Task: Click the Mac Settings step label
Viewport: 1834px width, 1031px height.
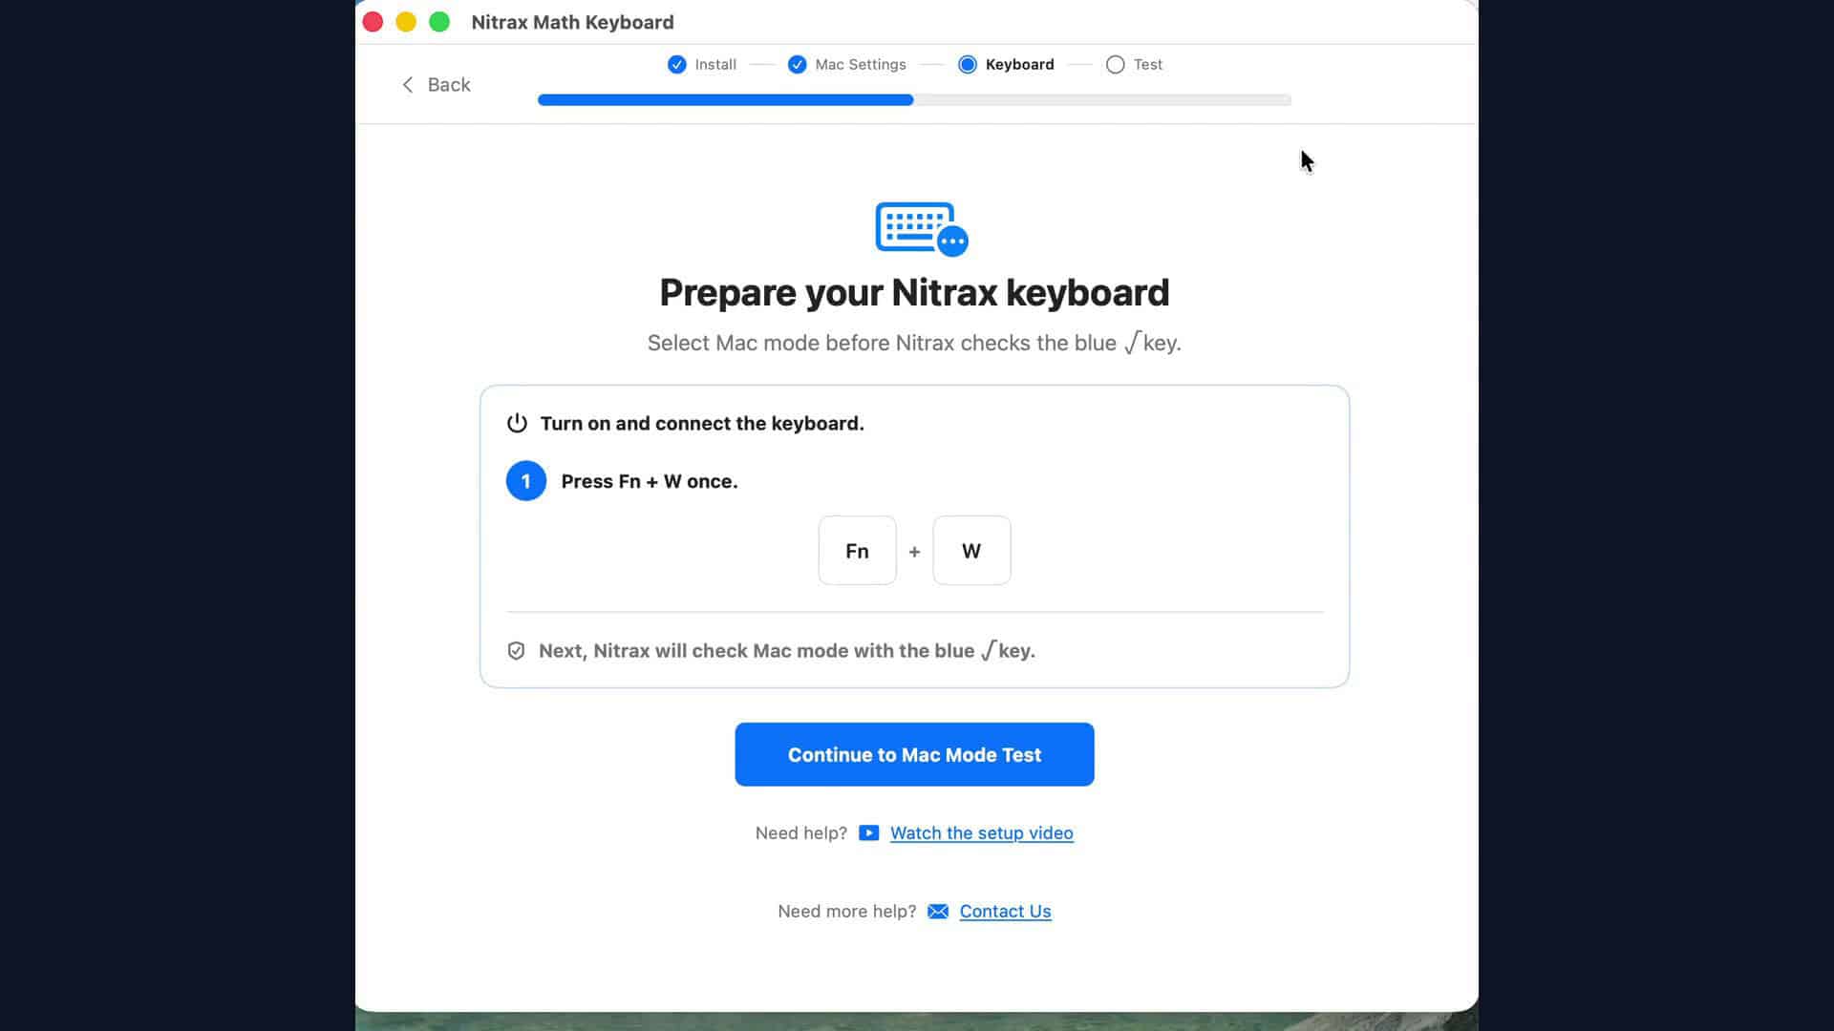Action: pos(861,65)
